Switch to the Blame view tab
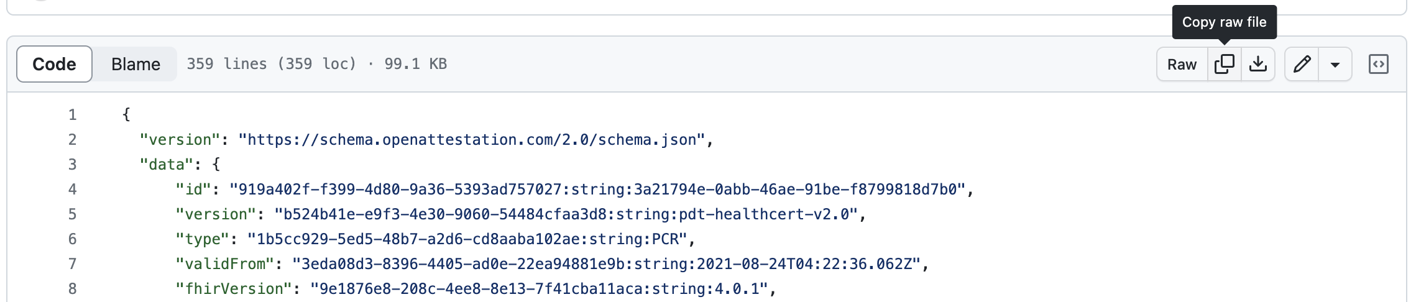Screen dimensions: 1416x302 (x=136, y=64)
